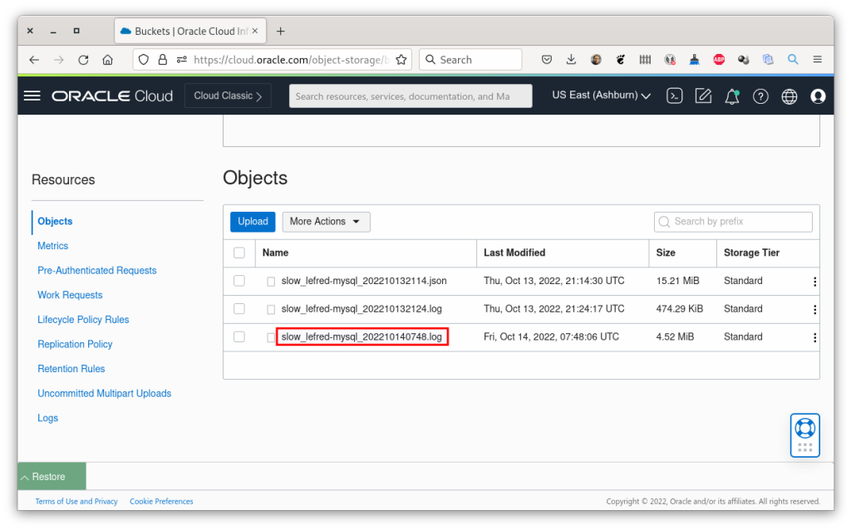Open tracking protection shield icon

click(x=143, y=60)
